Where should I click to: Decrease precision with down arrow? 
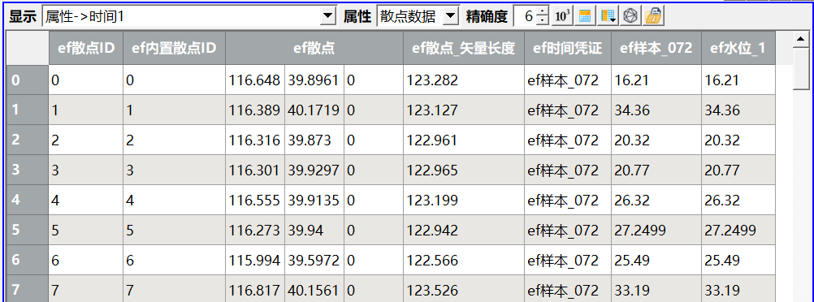point(542,21)
